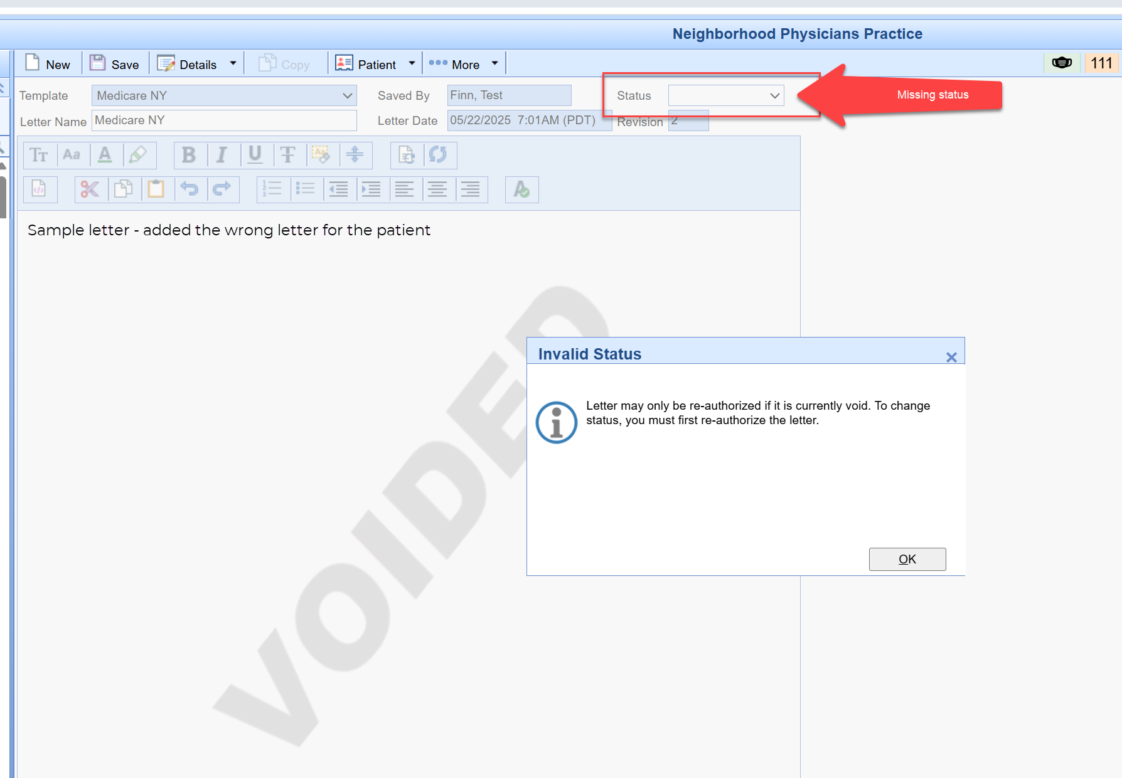The height and width of the screenshot is (778, 1122).
Task: Toggle italic formatting
Action: click(x=222, y=155)
